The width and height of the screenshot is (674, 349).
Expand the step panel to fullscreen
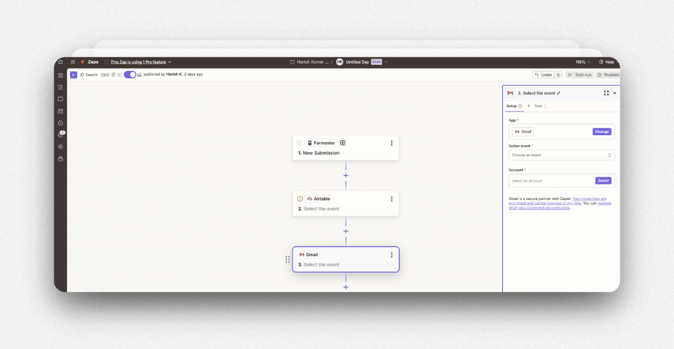point(606,93)
